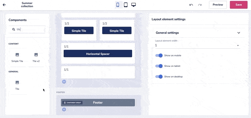
Task: Click the FOOTER section label
Action: point(61,92)
